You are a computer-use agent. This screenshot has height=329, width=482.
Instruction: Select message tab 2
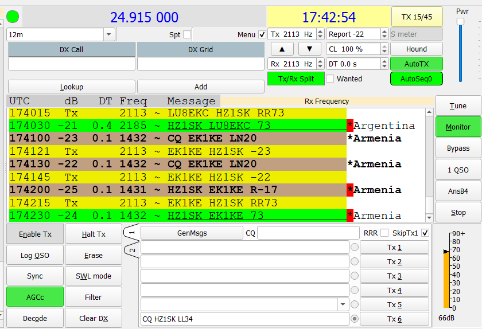131,250
